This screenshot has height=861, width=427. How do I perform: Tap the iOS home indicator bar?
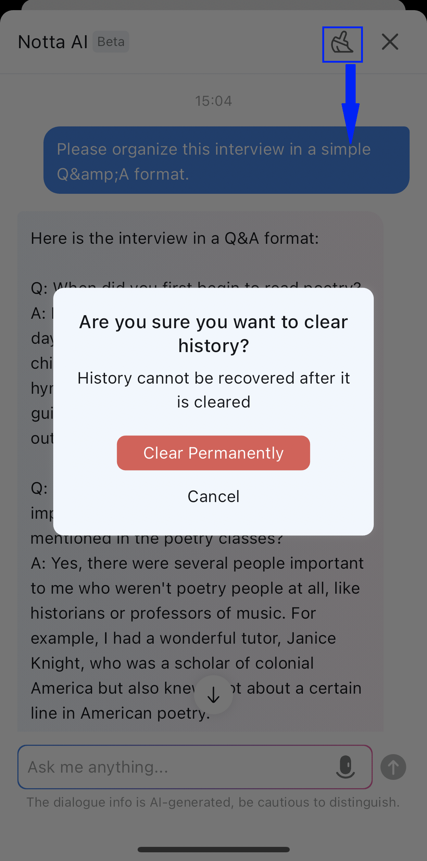point(213,849)
